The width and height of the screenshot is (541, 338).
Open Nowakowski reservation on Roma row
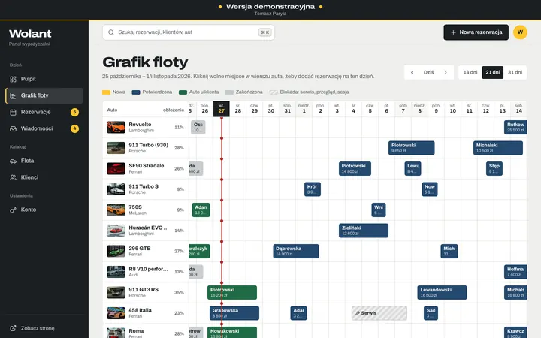(x=232, y=333)
